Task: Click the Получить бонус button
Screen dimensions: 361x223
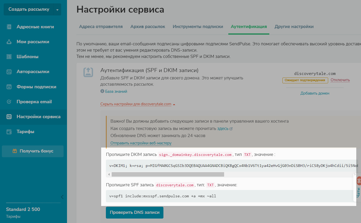Action: pos(33,151)
